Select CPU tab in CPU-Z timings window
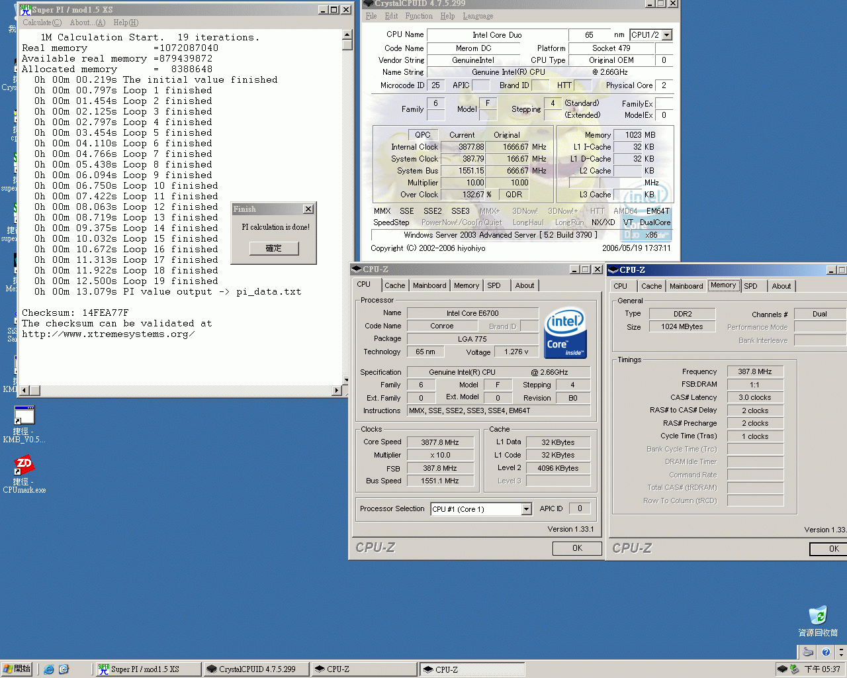 point(621,286)
